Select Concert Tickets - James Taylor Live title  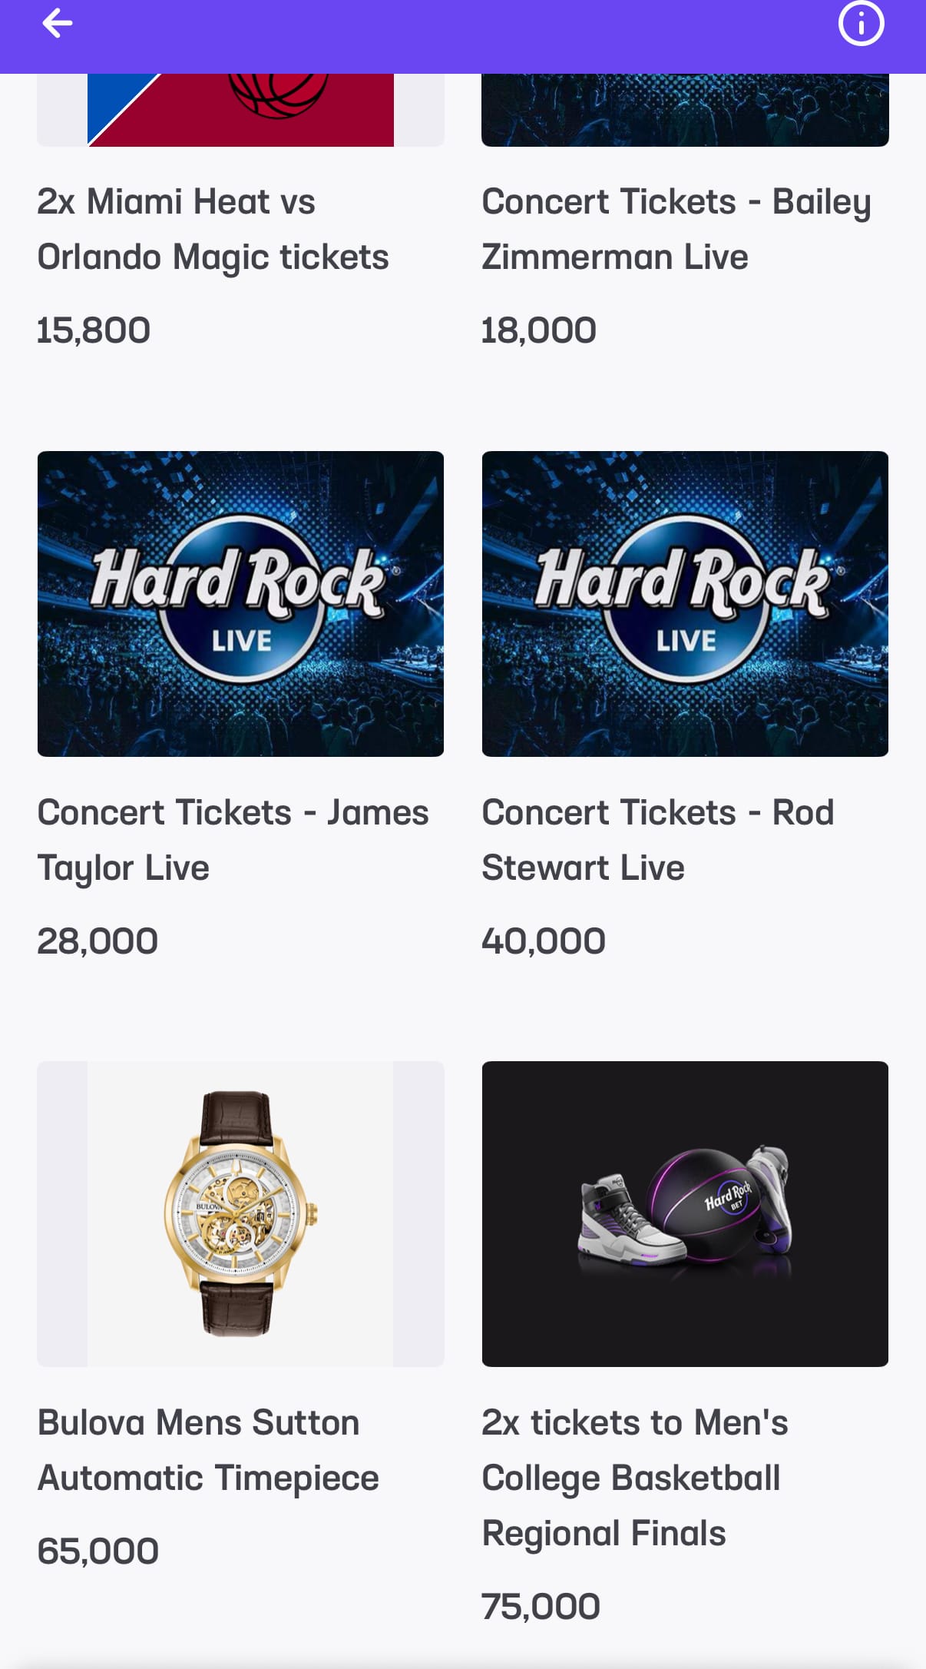tap(233, 840)
